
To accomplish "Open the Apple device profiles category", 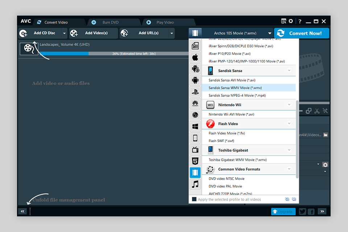I will tap(195, 58).
